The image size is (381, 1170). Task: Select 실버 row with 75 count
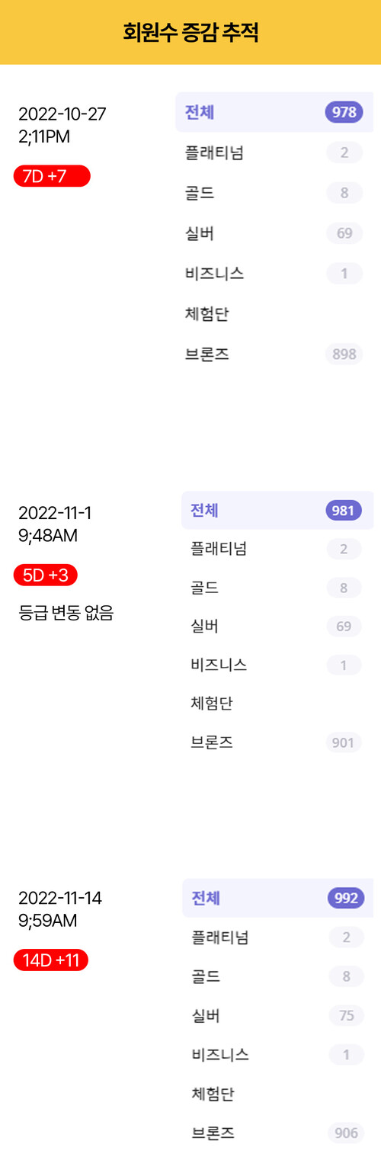click(277, 1015)
